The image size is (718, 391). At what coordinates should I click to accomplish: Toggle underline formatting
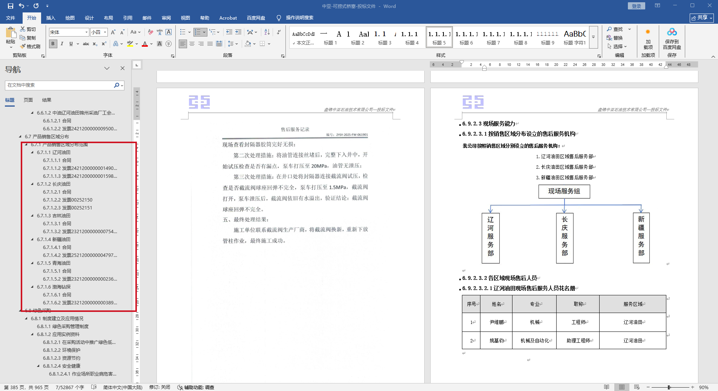pos(71,44)
